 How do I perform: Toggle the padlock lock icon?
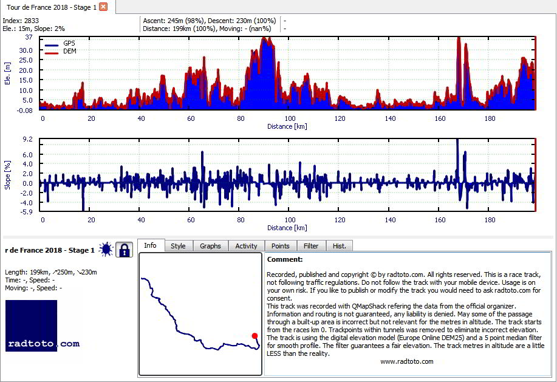[x=124, y=250]
